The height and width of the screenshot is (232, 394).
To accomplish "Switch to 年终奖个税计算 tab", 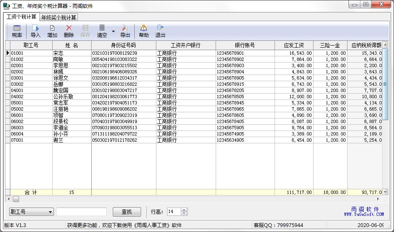I will pyautogui.click(x=58, y=17).
